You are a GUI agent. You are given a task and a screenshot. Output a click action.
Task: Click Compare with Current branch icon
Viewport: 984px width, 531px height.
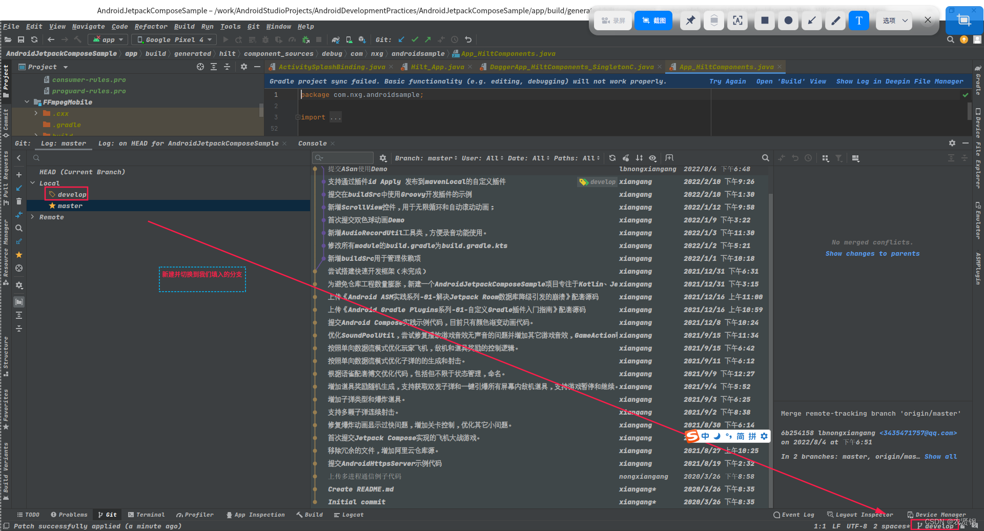tap(19, 215)
